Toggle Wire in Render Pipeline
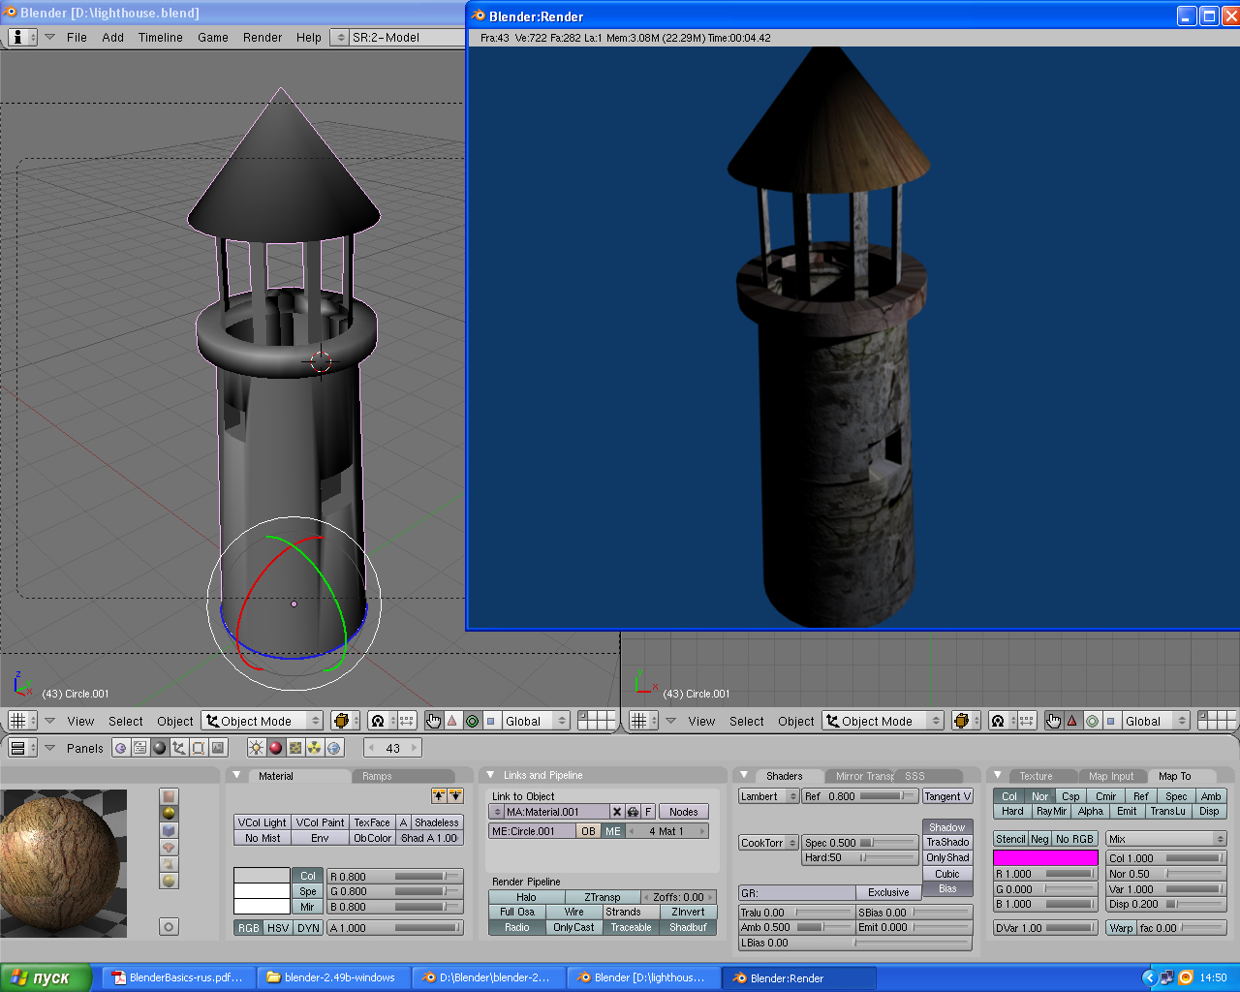The width and height of the screenshot is (1240, 992). pyautogui.click(x=573, y=912)
